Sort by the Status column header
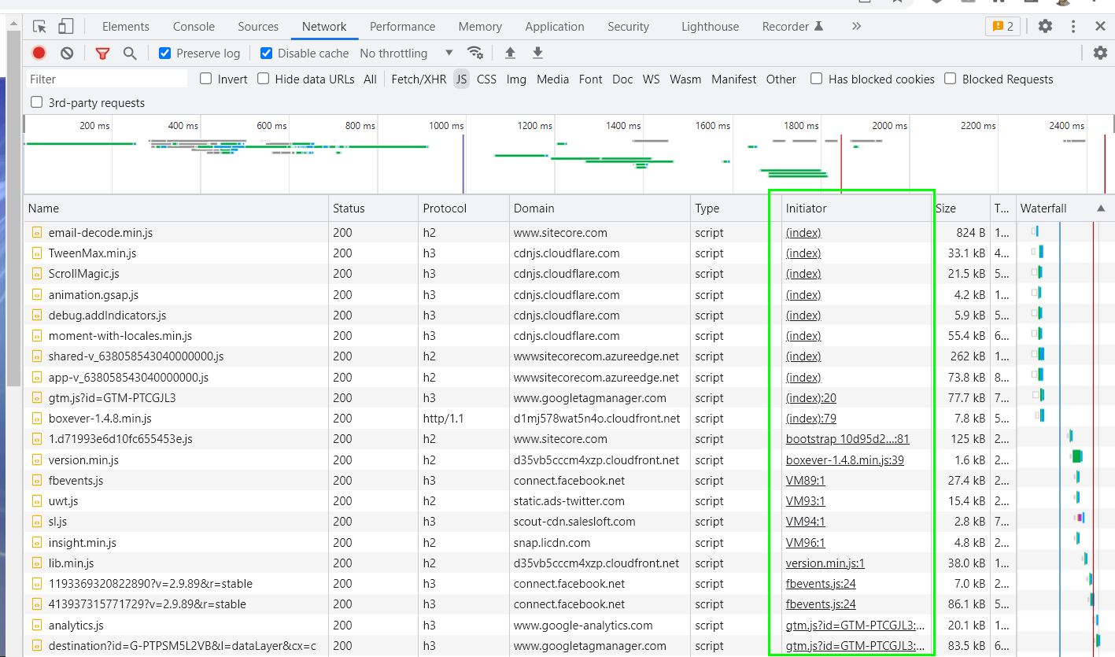The height and width of the screenshot is (657, 1115). [373, 209]
